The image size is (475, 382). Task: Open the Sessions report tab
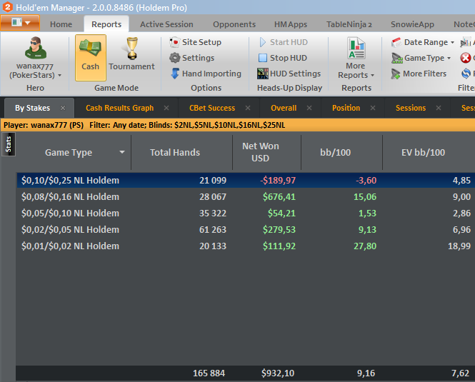click(x=411, y=108)
